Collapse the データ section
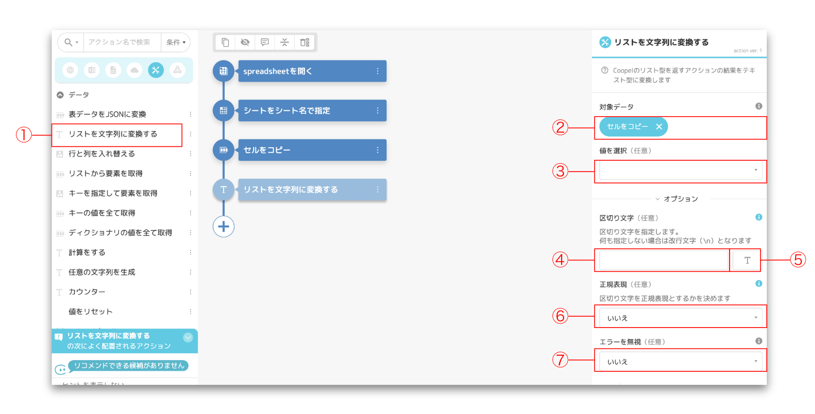This screenshot has width=815, height=414. (x=60, y=95)
